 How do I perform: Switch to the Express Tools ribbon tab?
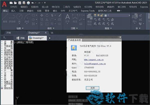pos(88,11)
